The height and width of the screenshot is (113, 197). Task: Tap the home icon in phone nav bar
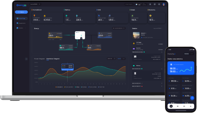pyautogui.click(x=171, y=106)
